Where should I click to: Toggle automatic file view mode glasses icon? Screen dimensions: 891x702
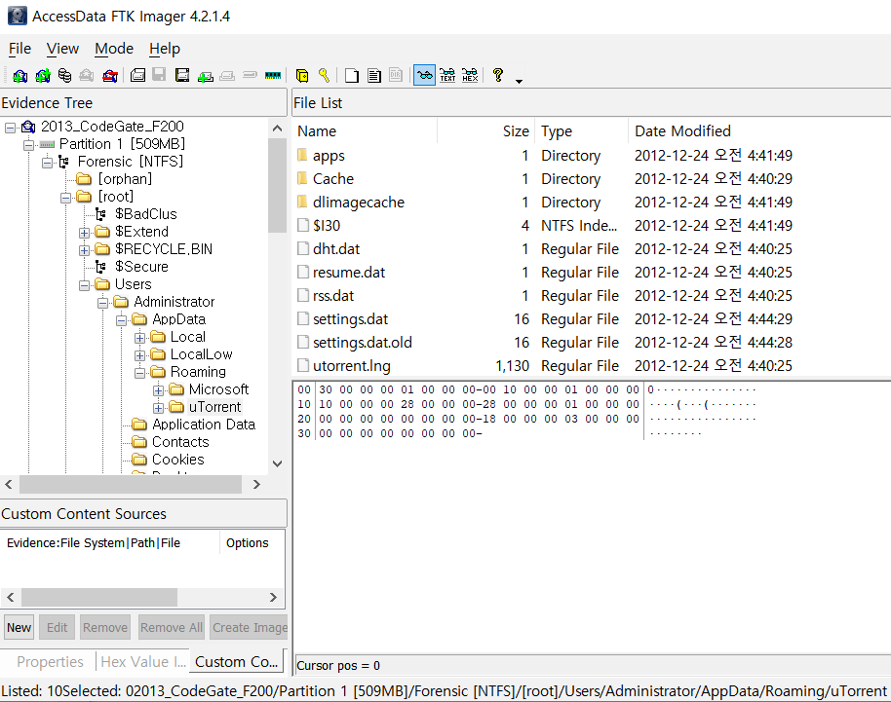(x=424, y=75)
